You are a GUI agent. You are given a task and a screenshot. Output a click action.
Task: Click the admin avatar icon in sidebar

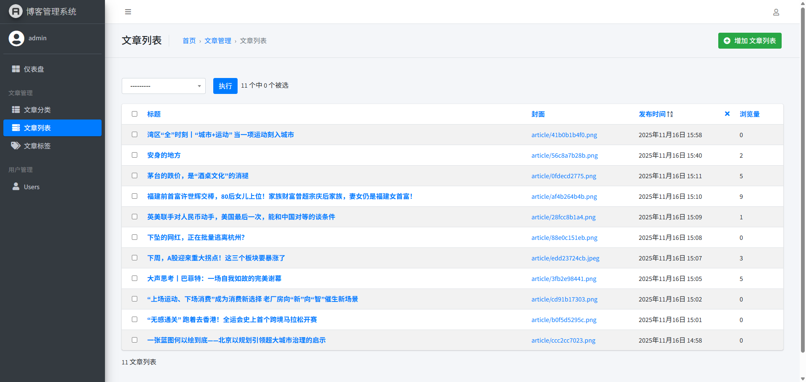coord(16,38)
